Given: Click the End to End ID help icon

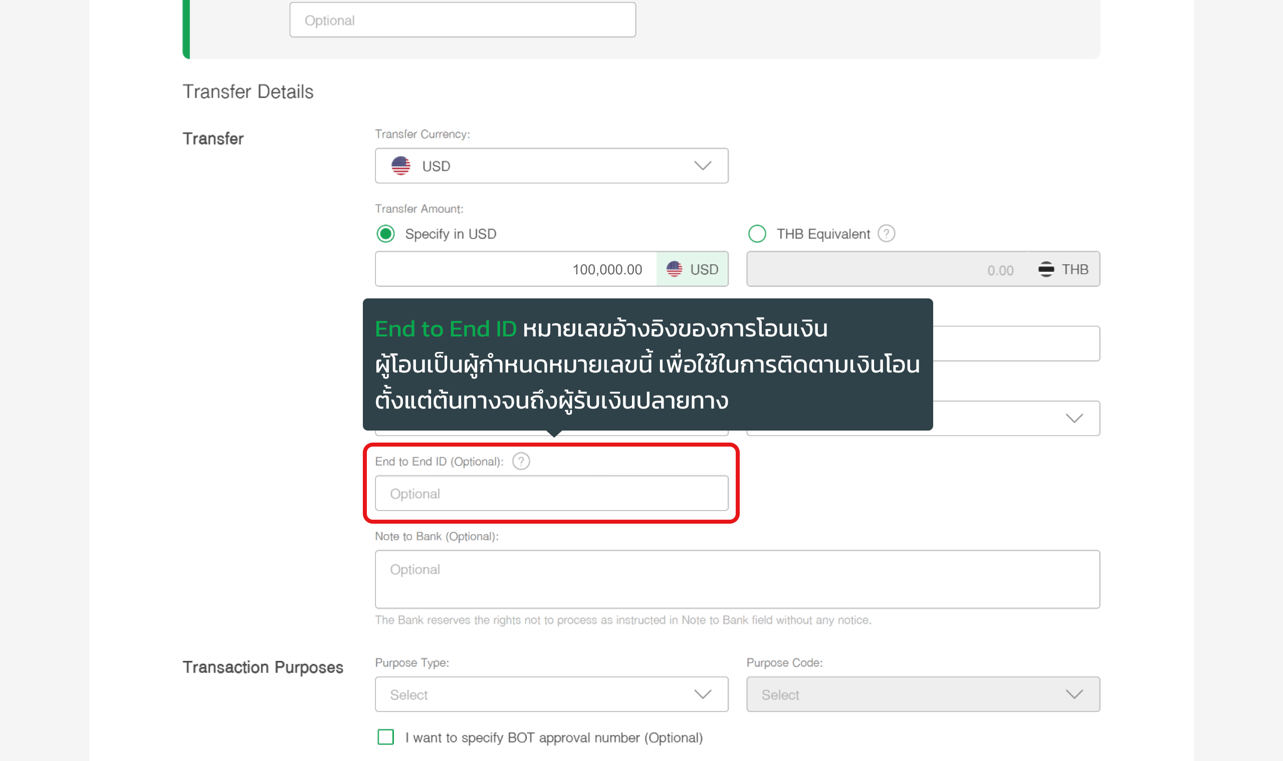Looking at the screenshot, I should coord(521,461).
